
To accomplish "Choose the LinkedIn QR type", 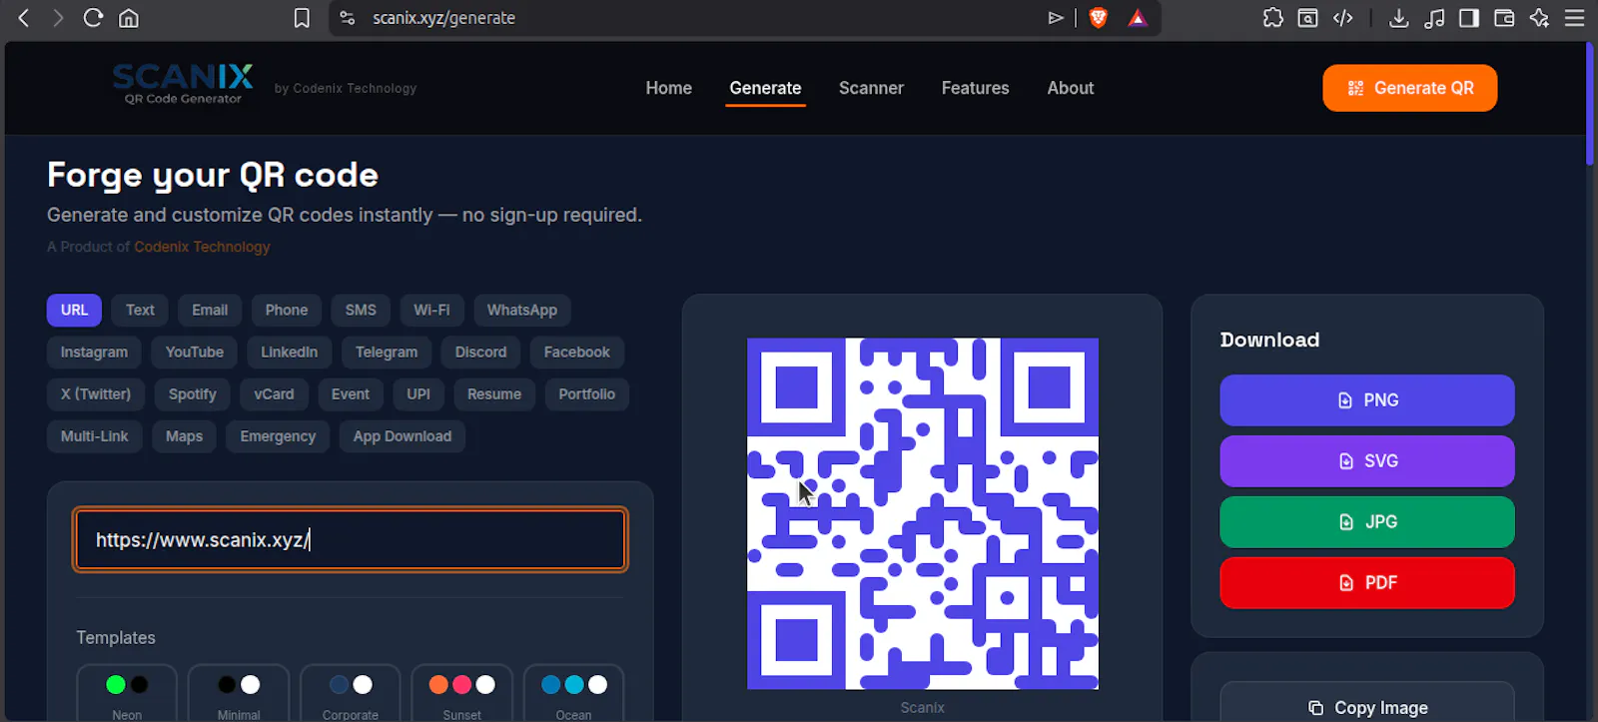I will pos(290,353).
